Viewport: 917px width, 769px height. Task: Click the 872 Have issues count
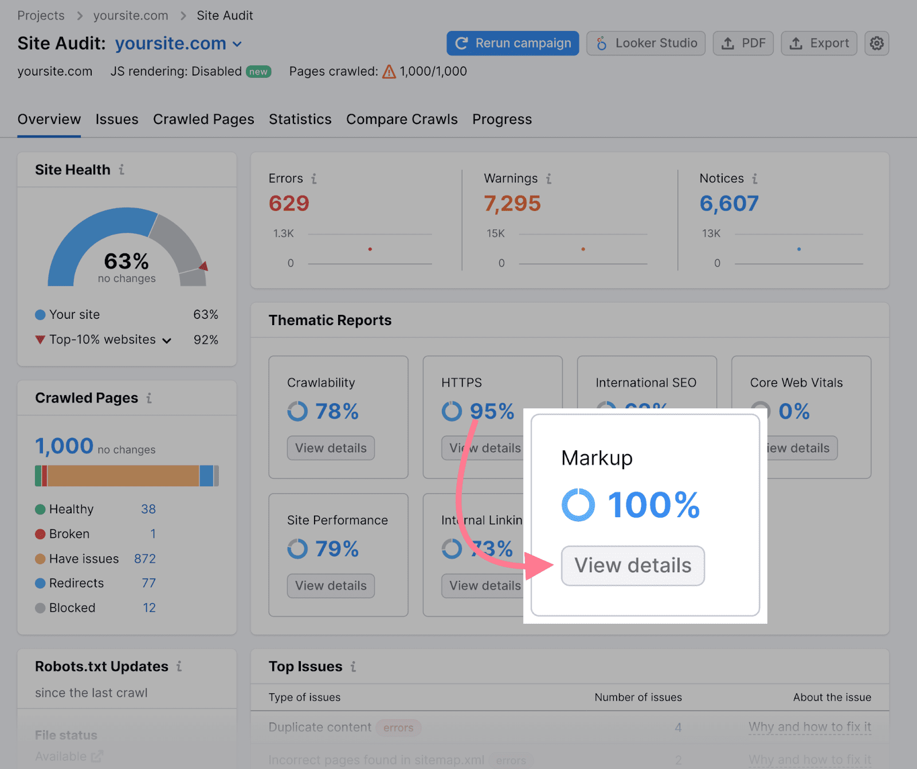coord(145,559)
